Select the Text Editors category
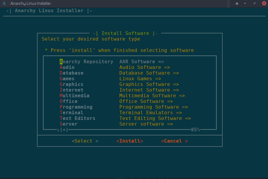Viewport: 268px width, 179px height. click(x=77, y=118)
